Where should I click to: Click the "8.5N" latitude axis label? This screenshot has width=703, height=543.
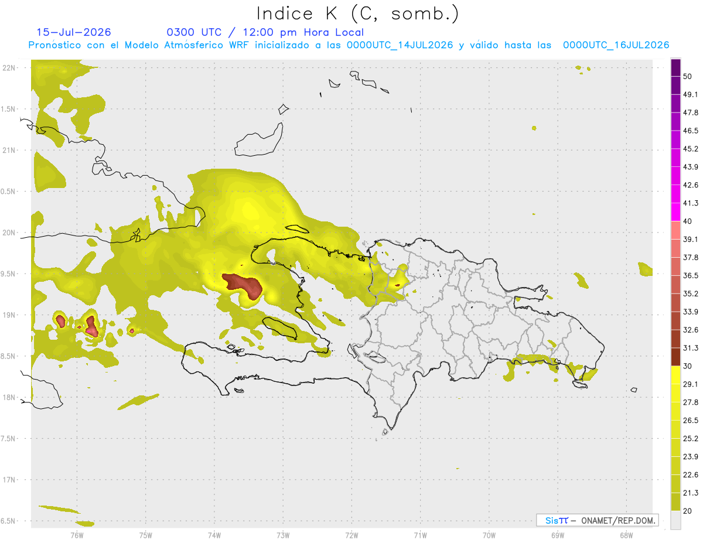(x=8, y=356)
